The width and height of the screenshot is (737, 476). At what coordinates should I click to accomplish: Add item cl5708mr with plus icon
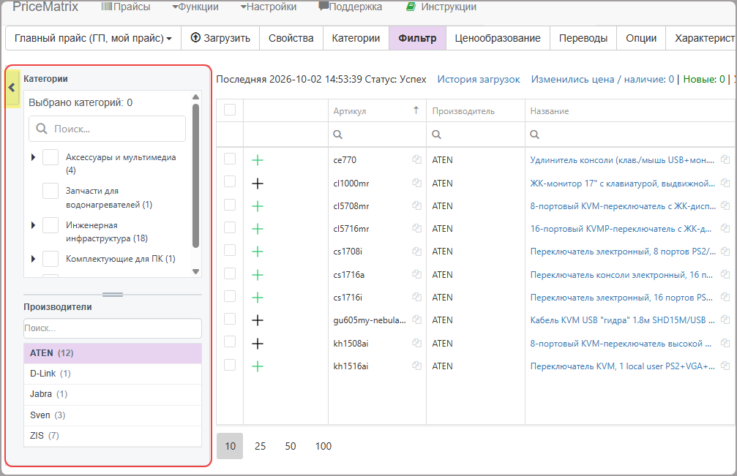click(258, 206)
